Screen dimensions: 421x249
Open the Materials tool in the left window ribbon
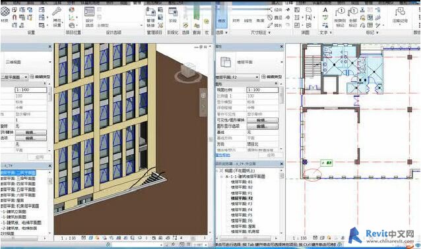pos(5,14)
